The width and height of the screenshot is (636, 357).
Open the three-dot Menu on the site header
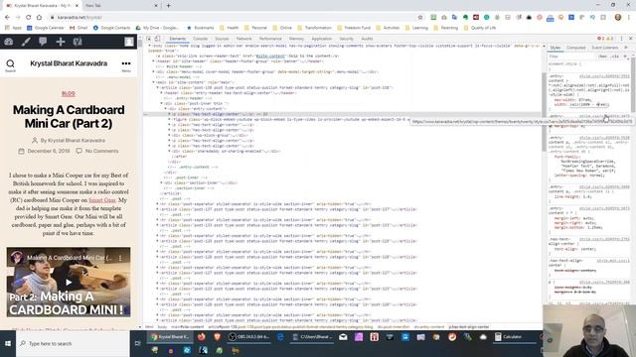click(126, 63)
